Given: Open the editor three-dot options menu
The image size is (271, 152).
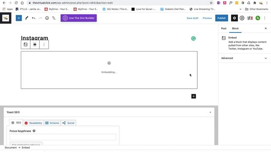Looking at the screenshot, I should coord(264,18).
